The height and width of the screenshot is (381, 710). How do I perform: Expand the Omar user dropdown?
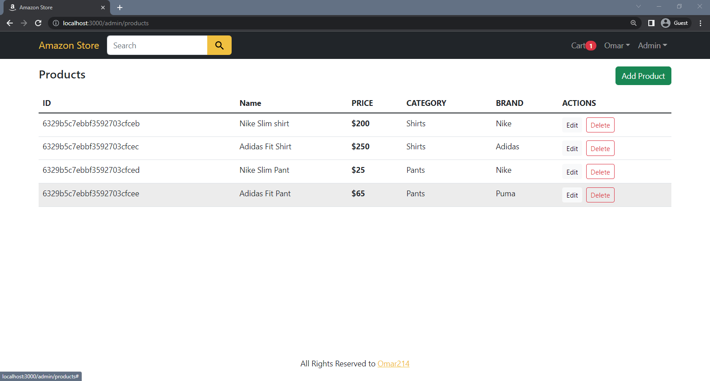pos(617,46)
